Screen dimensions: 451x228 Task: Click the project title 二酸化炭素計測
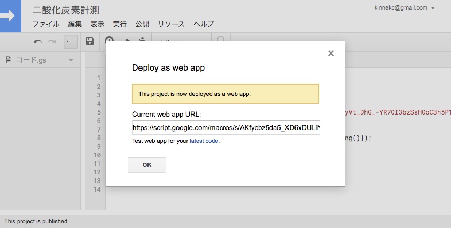pos(66,10)
